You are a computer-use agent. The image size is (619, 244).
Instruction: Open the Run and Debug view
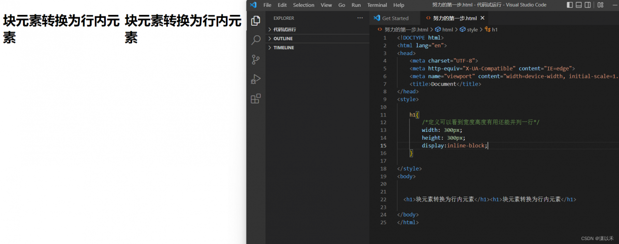coord(256,79)
